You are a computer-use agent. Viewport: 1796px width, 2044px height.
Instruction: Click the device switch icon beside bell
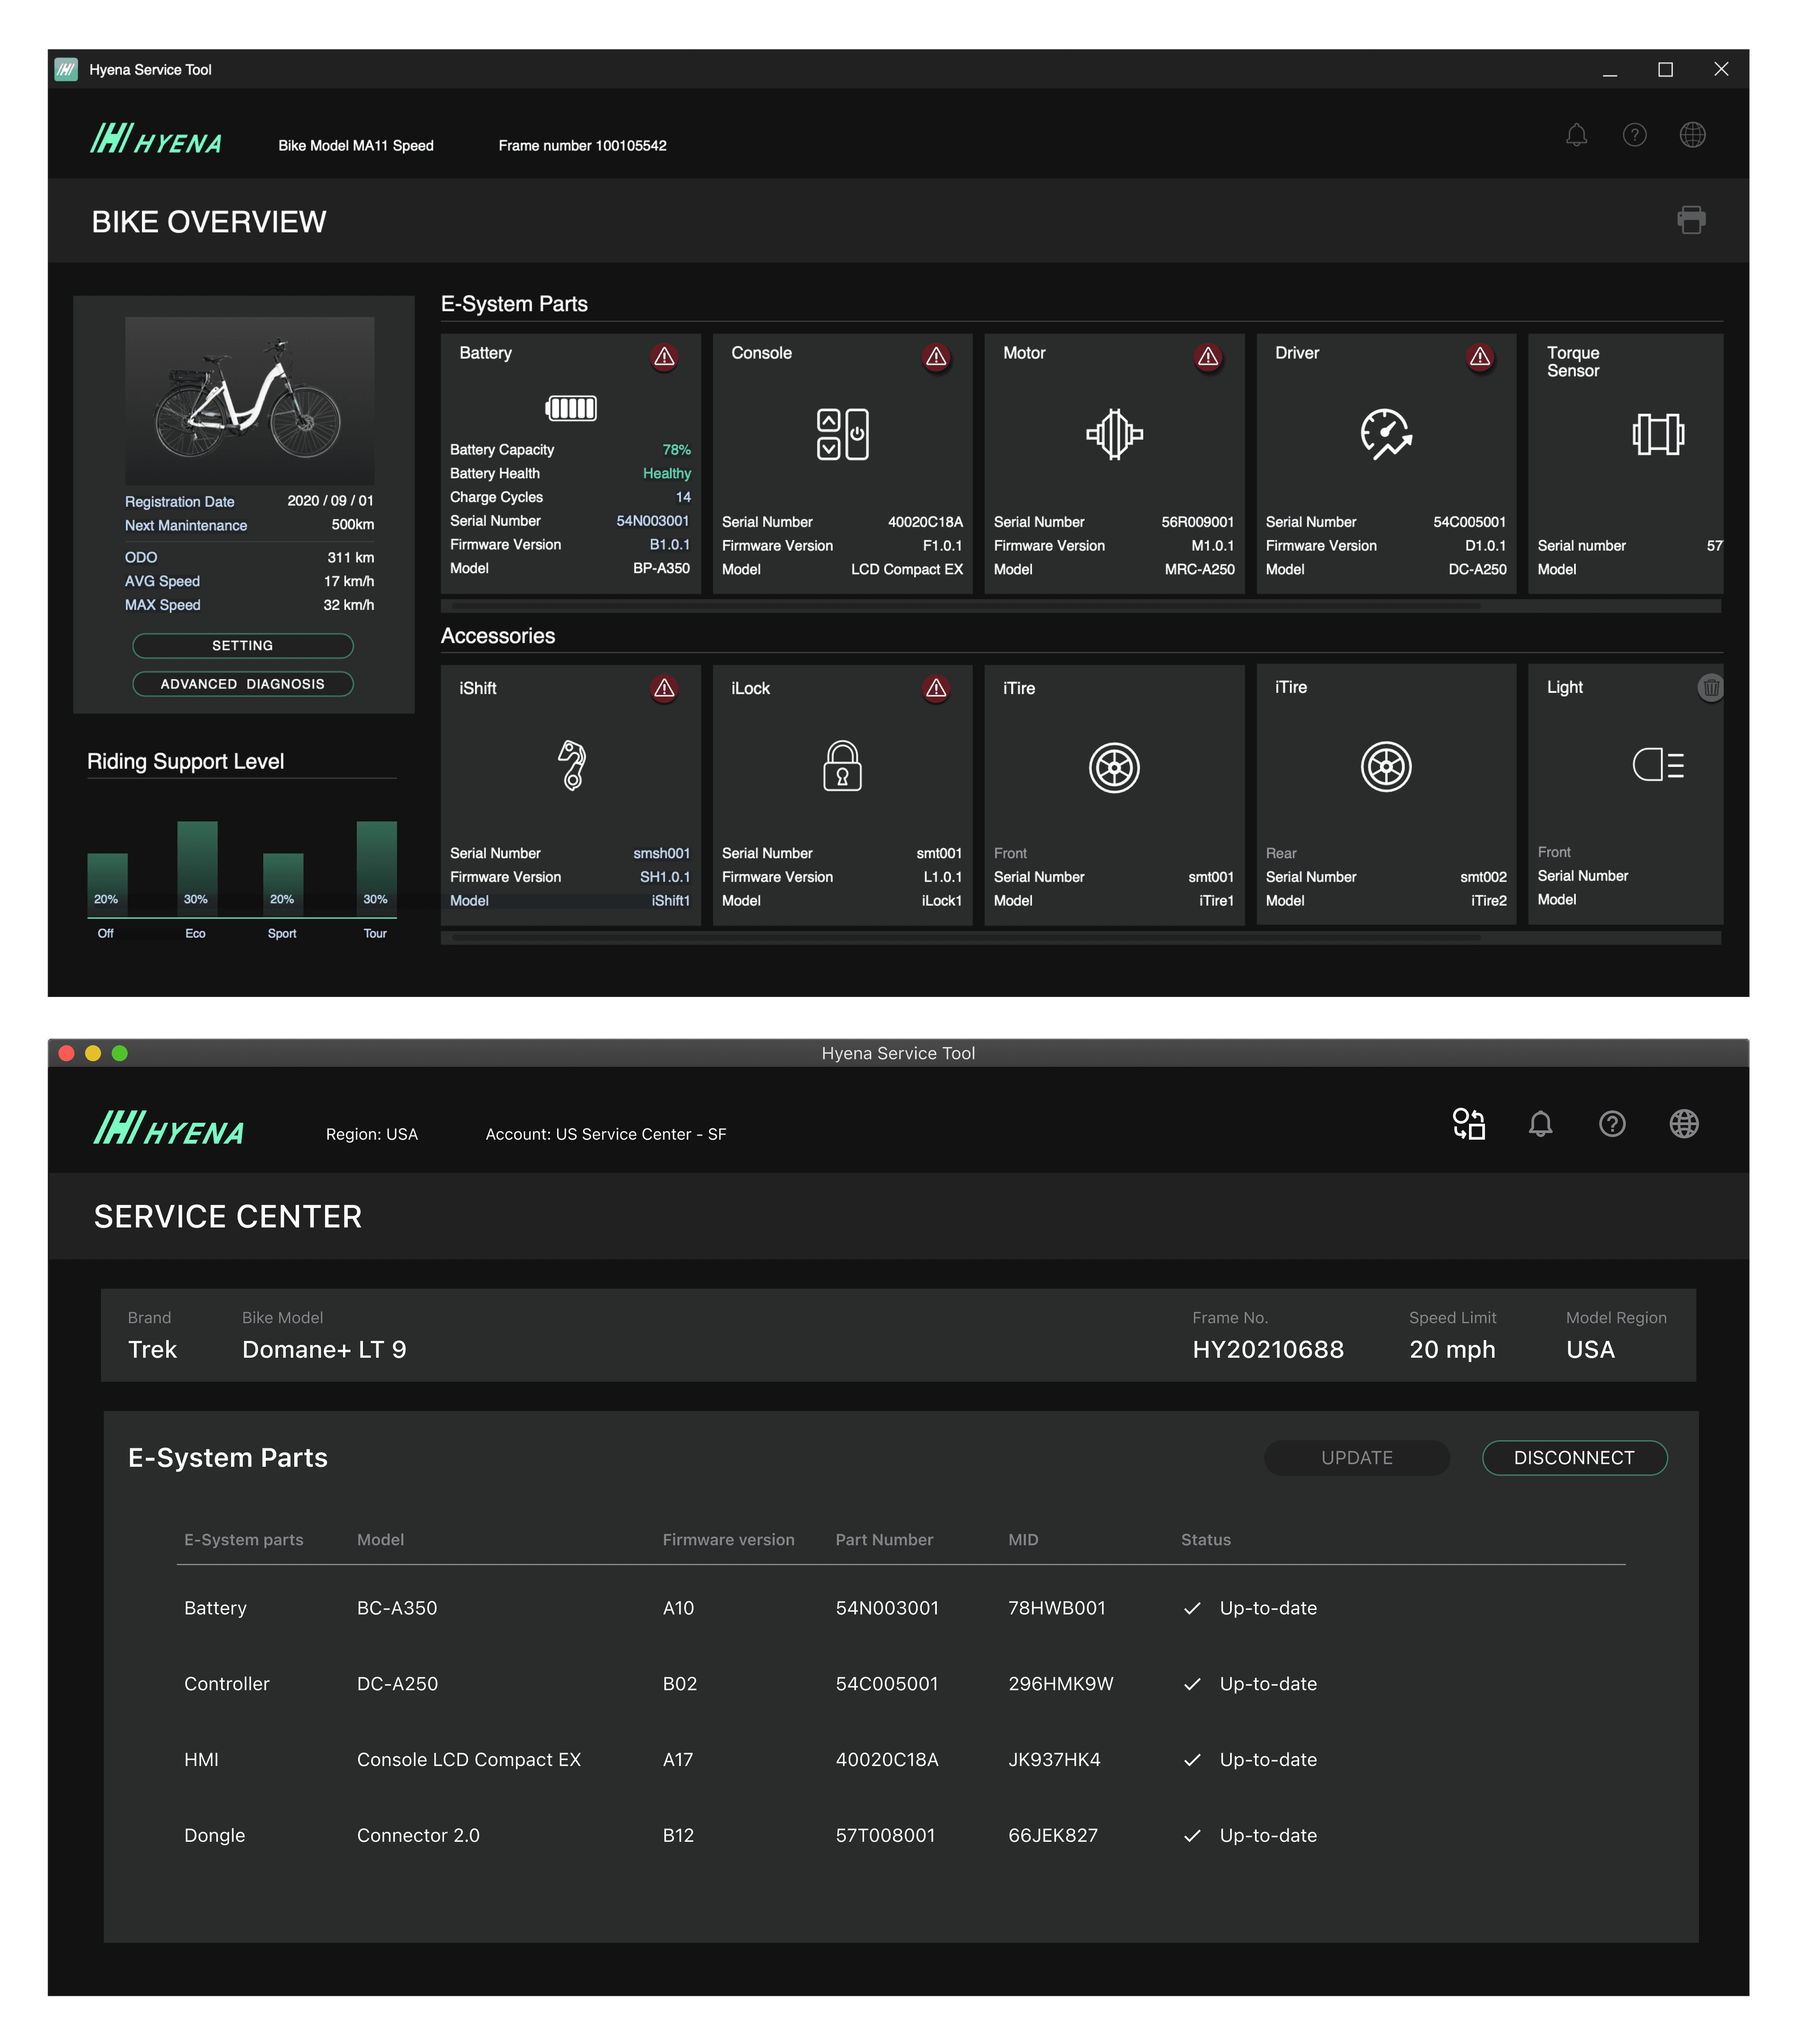point(1468,1124)
